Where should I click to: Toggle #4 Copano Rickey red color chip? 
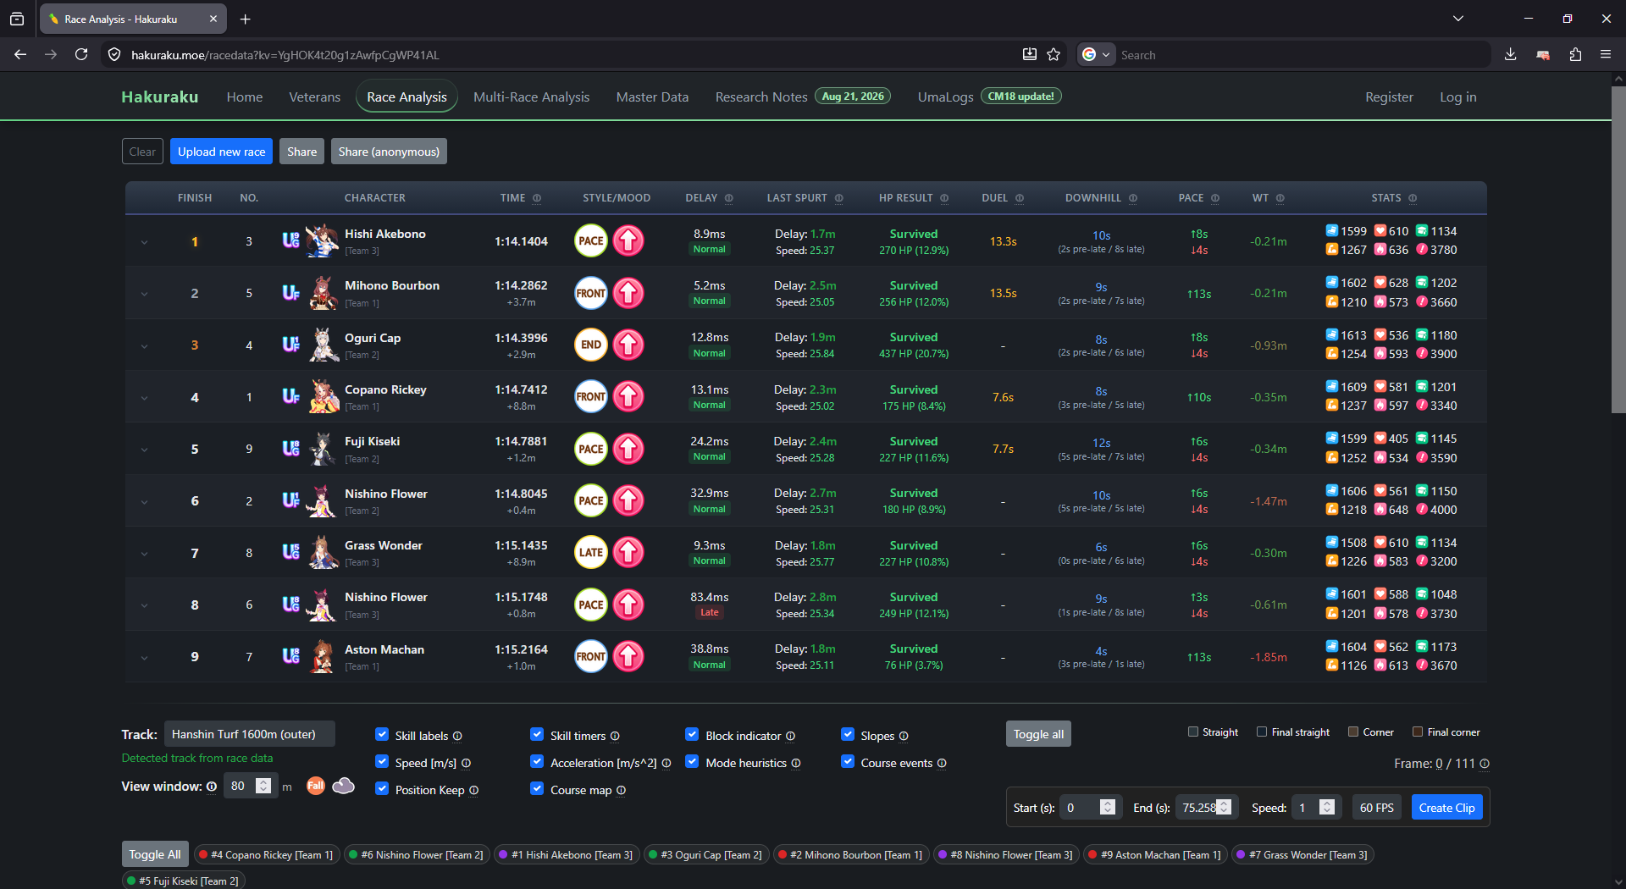267,854
